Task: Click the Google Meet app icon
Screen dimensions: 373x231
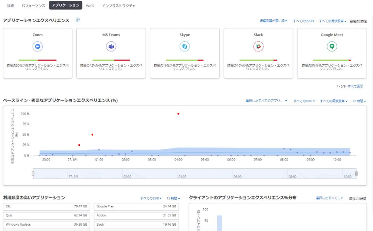Action: click(x=332, y=46)
